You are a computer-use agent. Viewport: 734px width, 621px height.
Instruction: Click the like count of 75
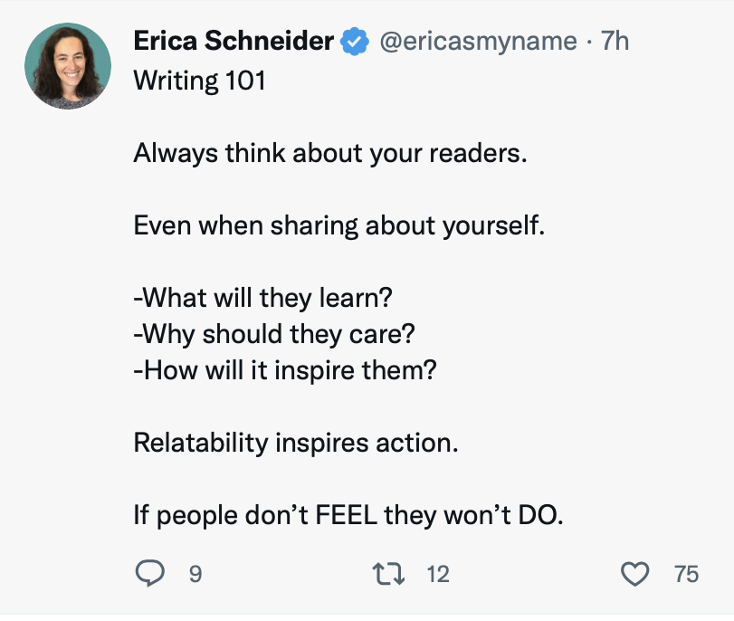click(x=686, y=574)
